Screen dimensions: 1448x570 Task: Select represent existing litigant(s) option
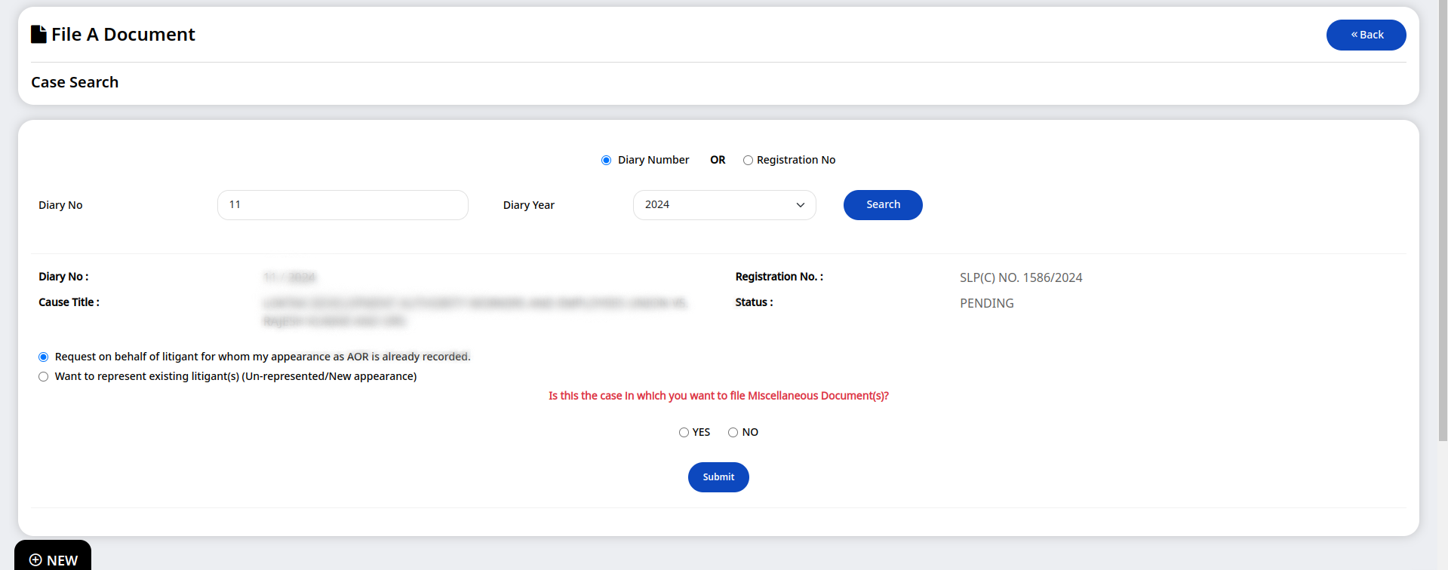tap(43, 376)
